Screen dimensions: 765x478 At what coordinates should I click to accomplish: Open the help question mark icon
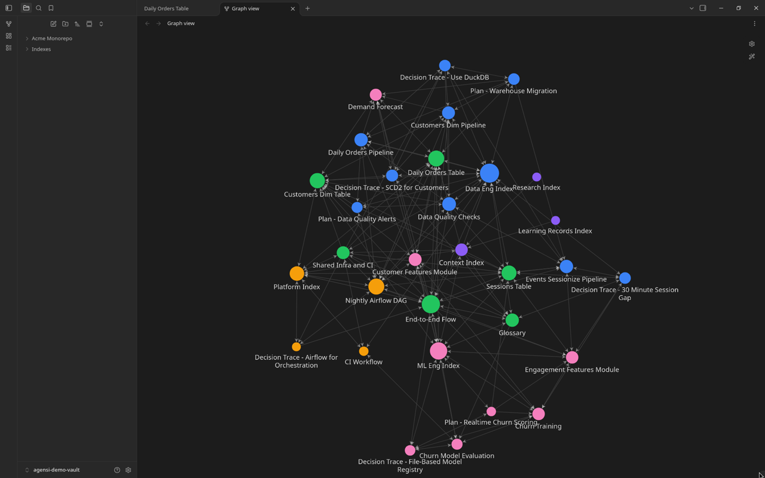[x=117, y=470]
